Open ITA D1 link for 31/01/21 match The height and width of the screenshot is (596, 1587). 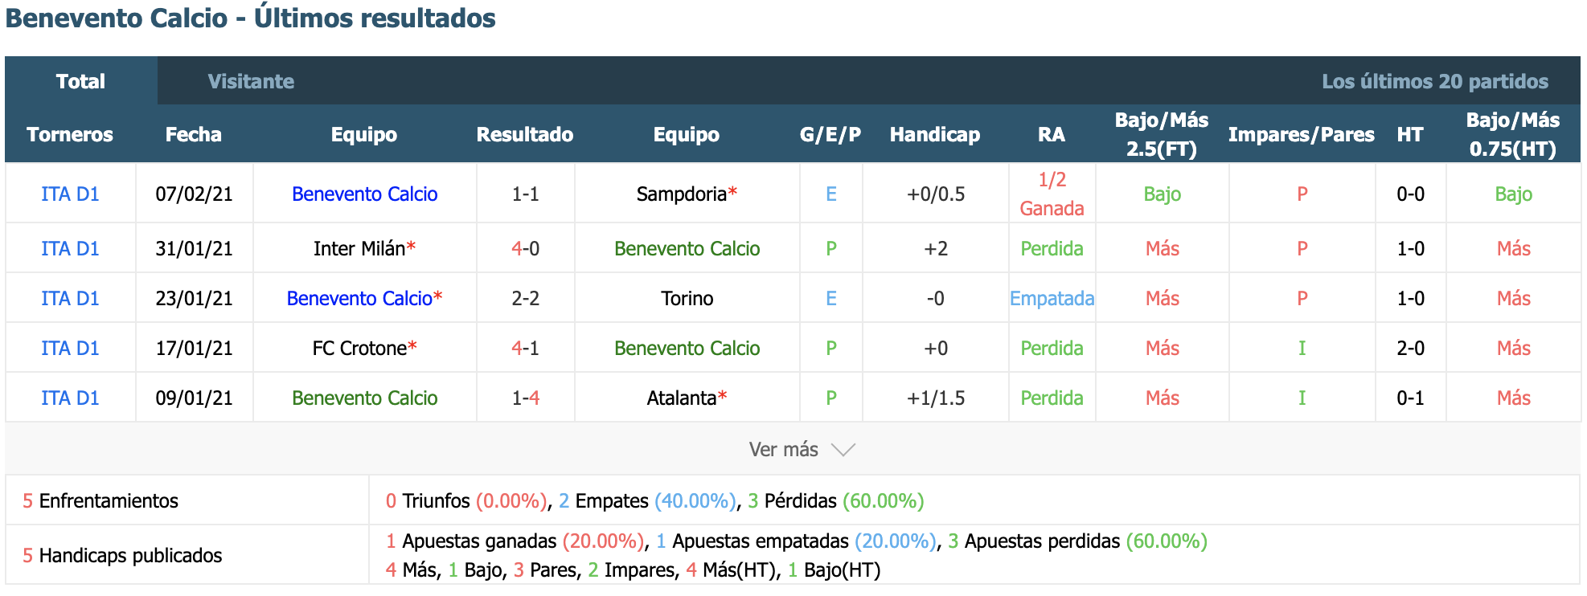point(70,249)
